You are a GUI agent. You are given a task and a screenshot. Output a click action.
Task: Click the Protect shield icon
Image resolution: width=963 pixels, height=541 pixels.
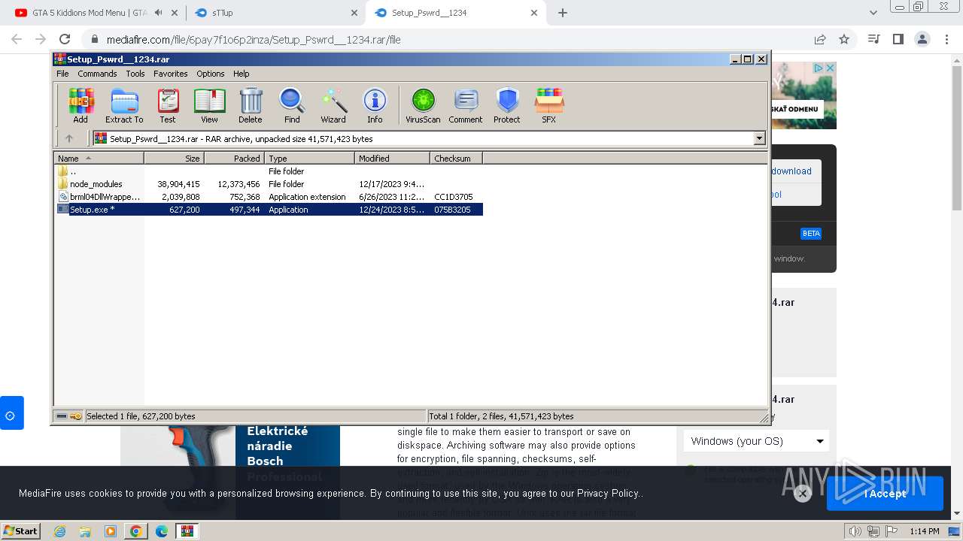(507, 105)
